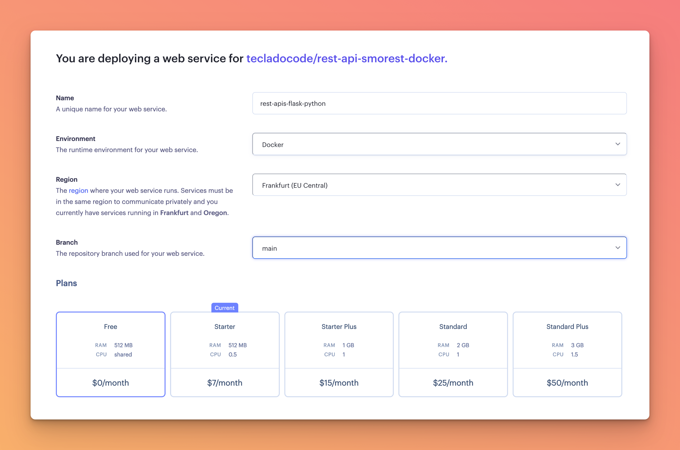This screenshot has width=680, height=450.
Task: Click the '1.5' CPU value on Standard Plus
Action: pos(574,355)
